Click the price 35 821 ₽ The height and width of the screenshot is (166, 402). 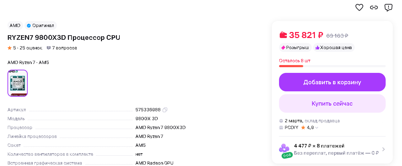[x=306, y=35]
